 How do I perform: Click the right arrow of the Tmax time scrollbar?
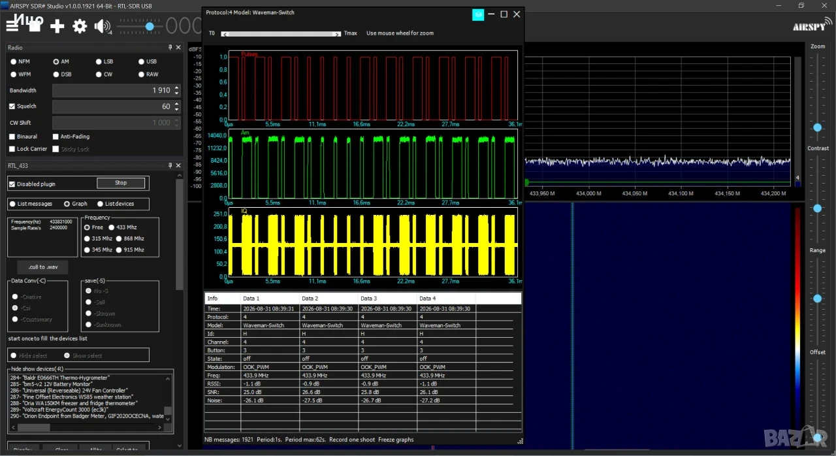(337, 33)
